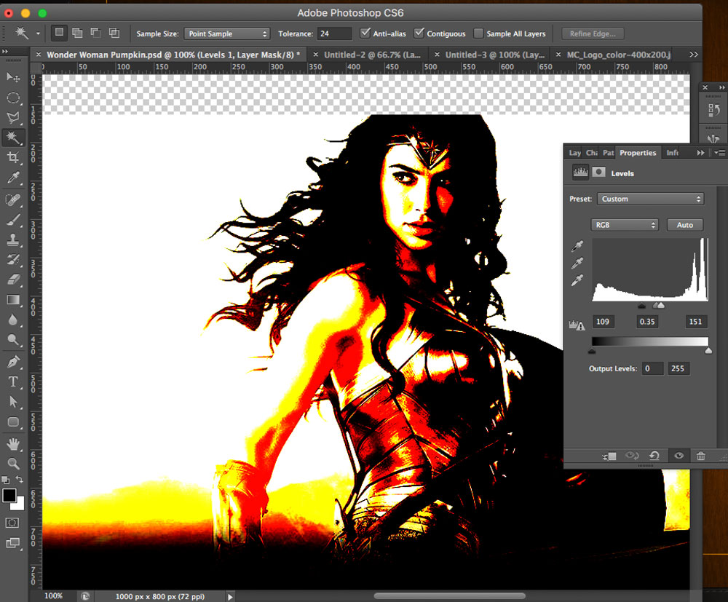Open the Info panel tab

click(x=673, y=153)
